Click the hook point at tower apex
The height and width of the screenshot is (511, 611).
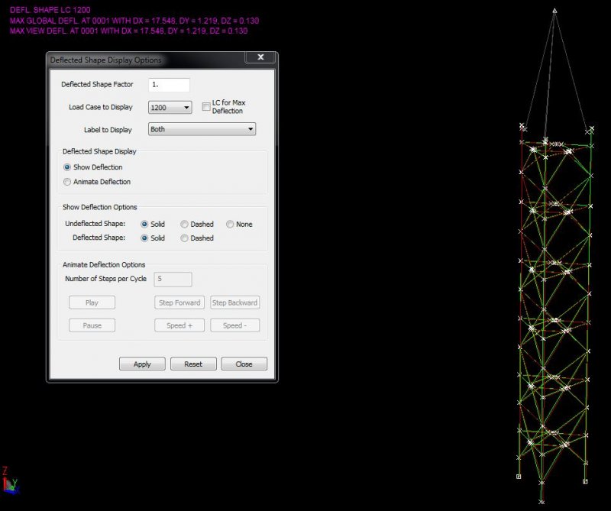pyautogui.click(x=554, y=11)
